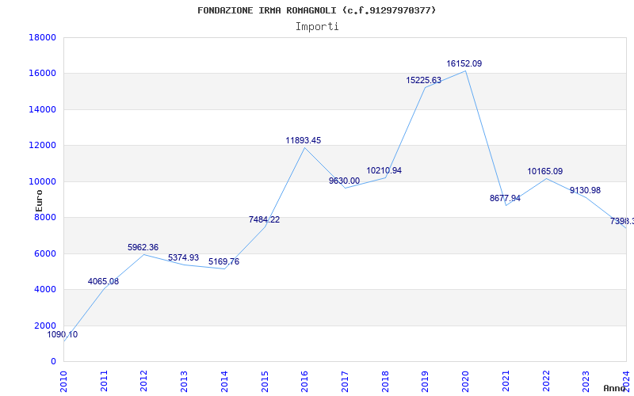Click the 2021 x-axis year label

tap(506, 381)
